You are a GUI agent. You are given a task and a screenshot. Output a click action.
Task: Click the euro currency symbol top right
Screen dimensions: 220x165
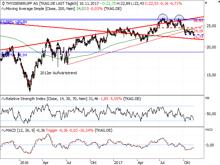click(206, 3)
